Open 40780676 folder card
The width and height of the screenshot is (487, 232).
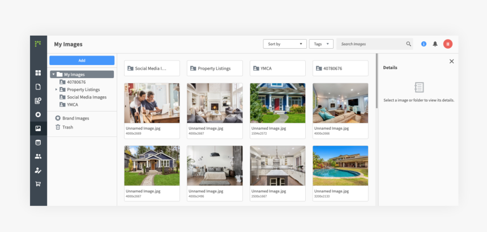point(340,68)
